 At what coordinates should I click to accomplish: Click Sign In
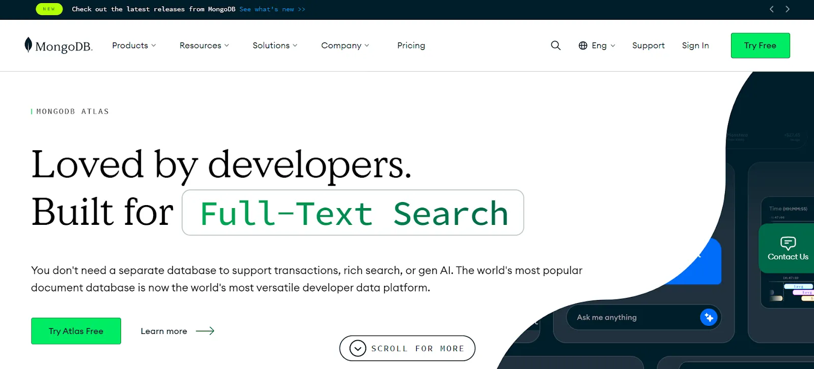pos(695,46)
